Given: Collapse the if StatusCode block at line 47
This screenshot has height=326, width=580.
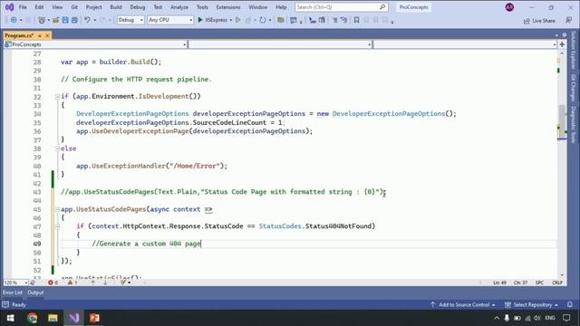Looking at the screenshot, I should 57,226.
